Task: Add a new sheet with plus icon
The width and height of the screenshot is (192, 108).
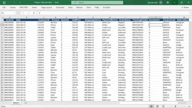Action: (26, 103)
